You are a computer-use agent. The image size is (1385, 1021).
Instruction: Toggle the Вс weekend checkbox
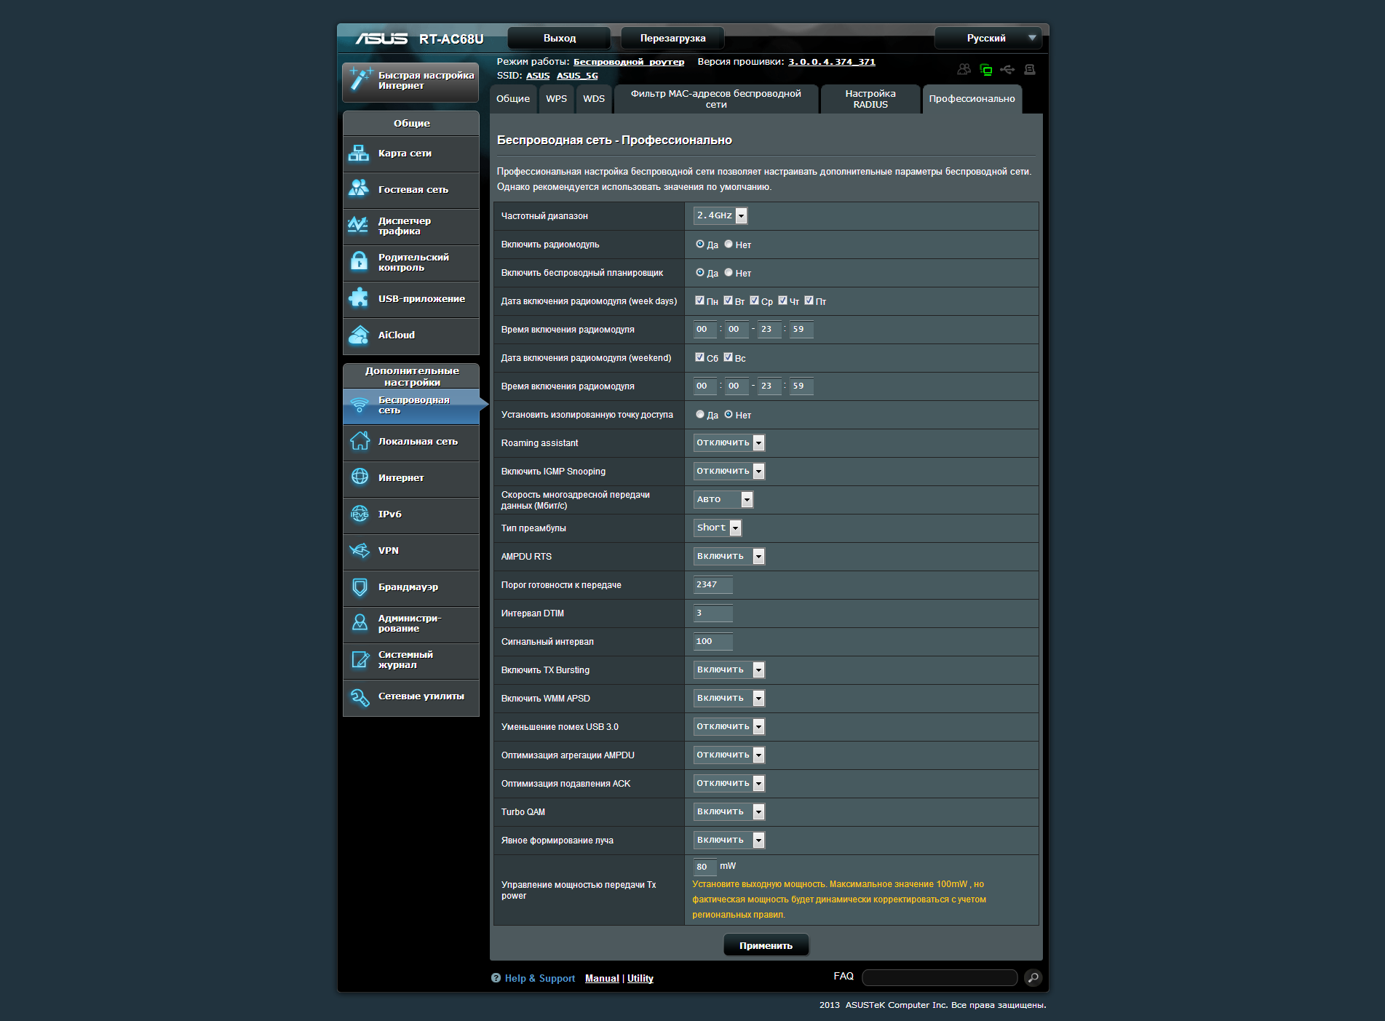pos(728,357)
